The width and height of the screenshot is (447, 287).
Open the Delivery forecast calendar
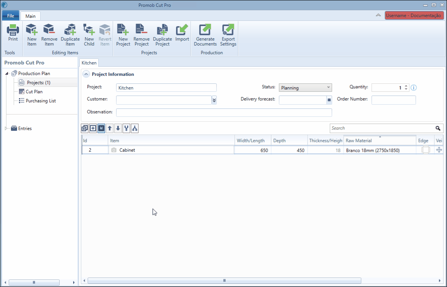click(329, 100)
